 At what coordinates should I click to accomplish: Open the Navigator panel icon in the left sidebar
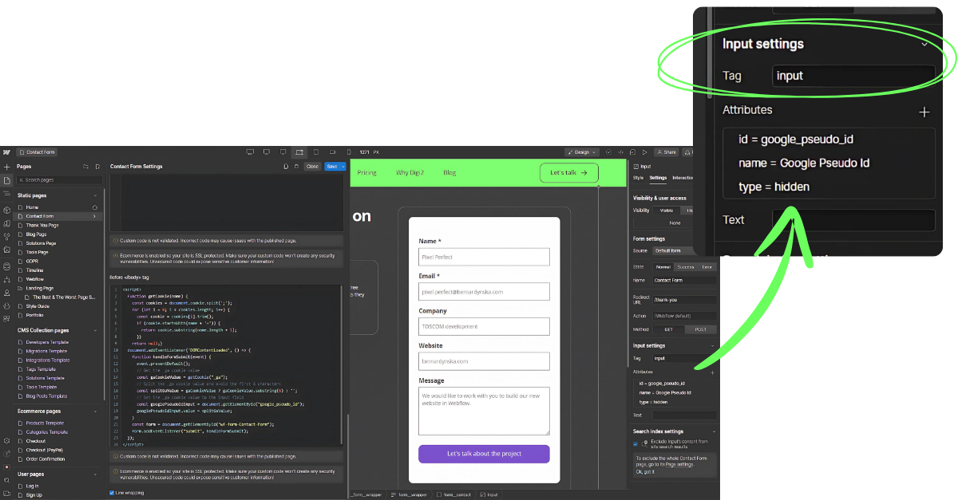(x=6, y=194)
